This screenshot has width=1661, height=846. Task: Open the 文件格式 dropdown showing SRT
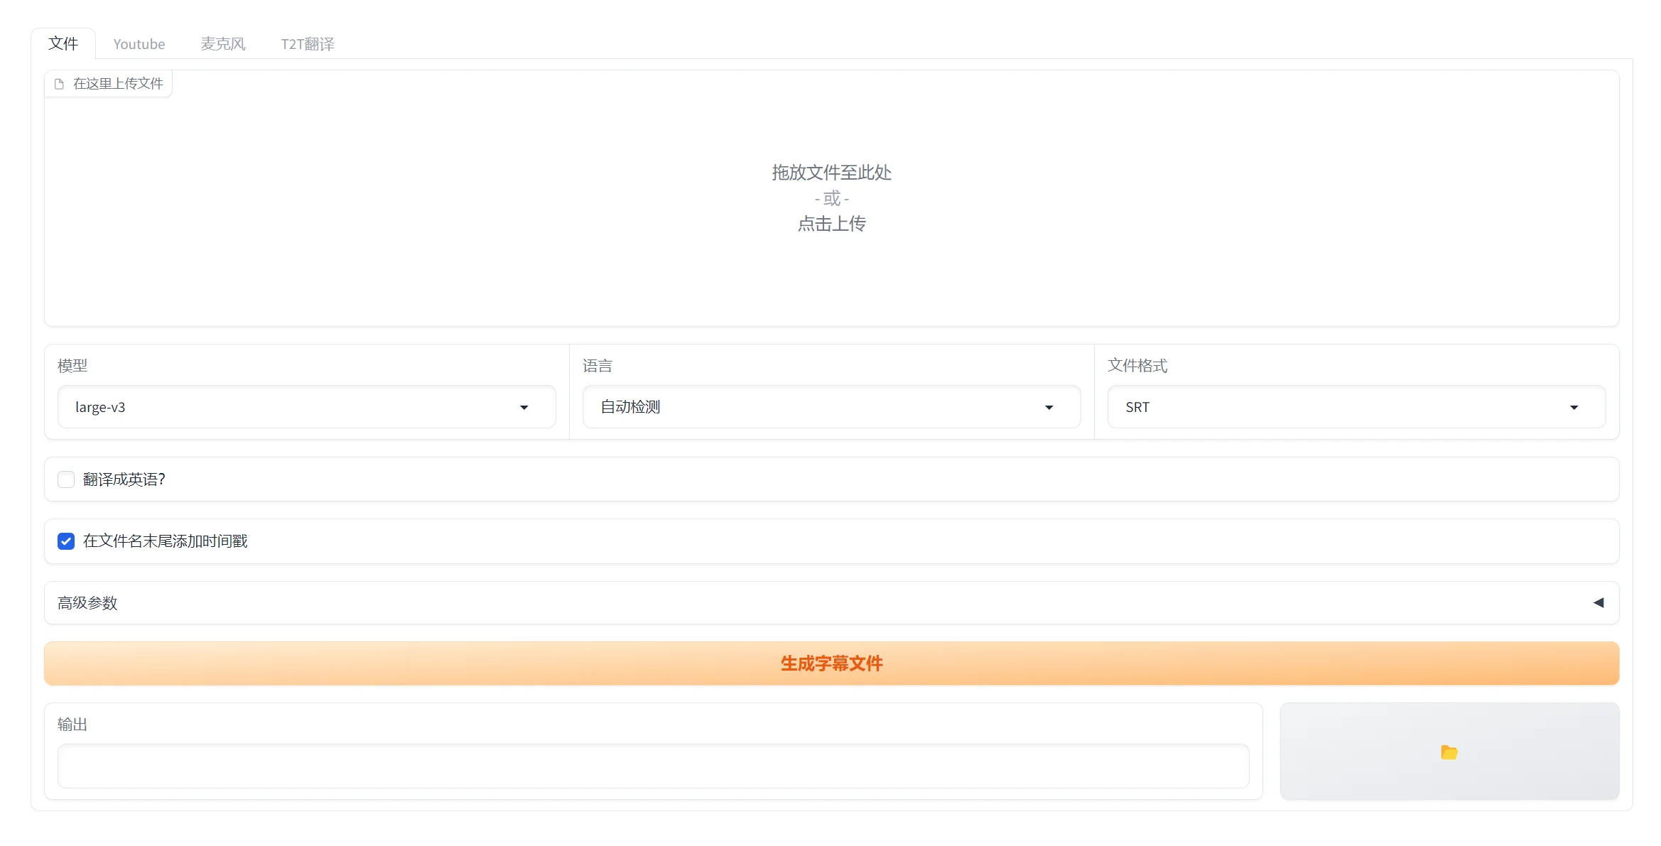click(x=1356, y=407)
